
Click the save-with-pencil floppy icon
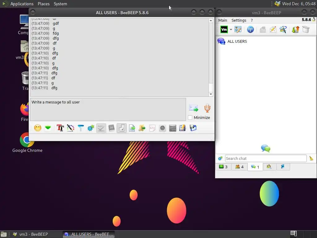tap(182, 128)
